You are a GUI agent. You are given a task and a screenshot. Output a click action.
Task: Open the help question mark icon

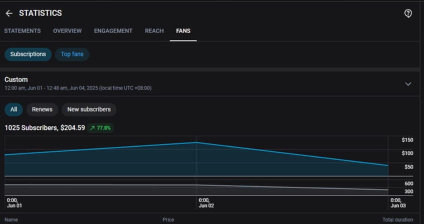point(408,13)
